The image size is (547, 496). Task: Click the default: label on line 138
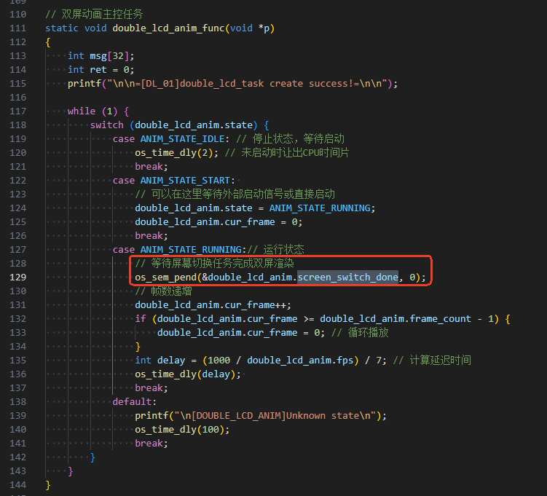[135, 402]
